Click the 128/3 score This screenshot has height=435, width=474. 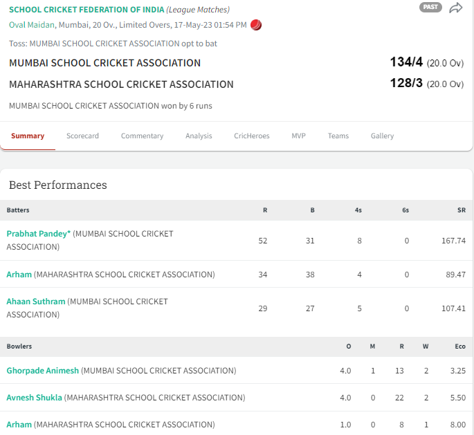tap(406, 83)
